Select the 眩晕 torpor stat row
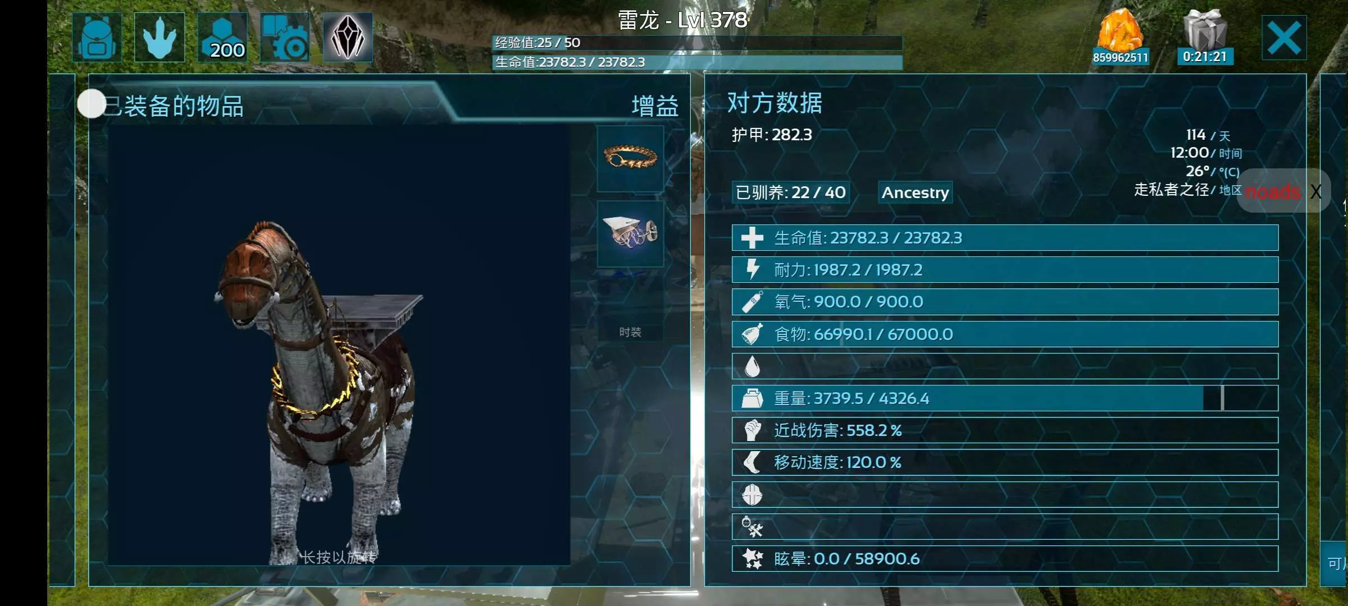This screenshot has width=1348, height=606. [x=1005, y=559]
